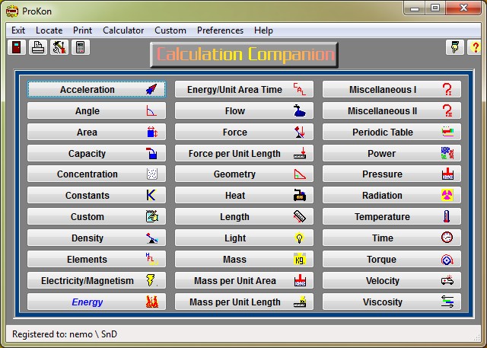The width and height of the screenshot is (487, 348).
Task: Click the yellow question mark help icon
Action: coord(475,48)
